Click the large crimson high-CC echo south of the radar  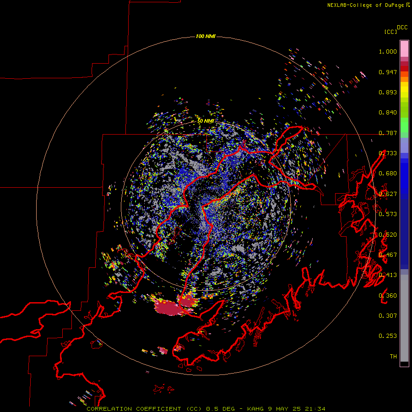[170, 308]
